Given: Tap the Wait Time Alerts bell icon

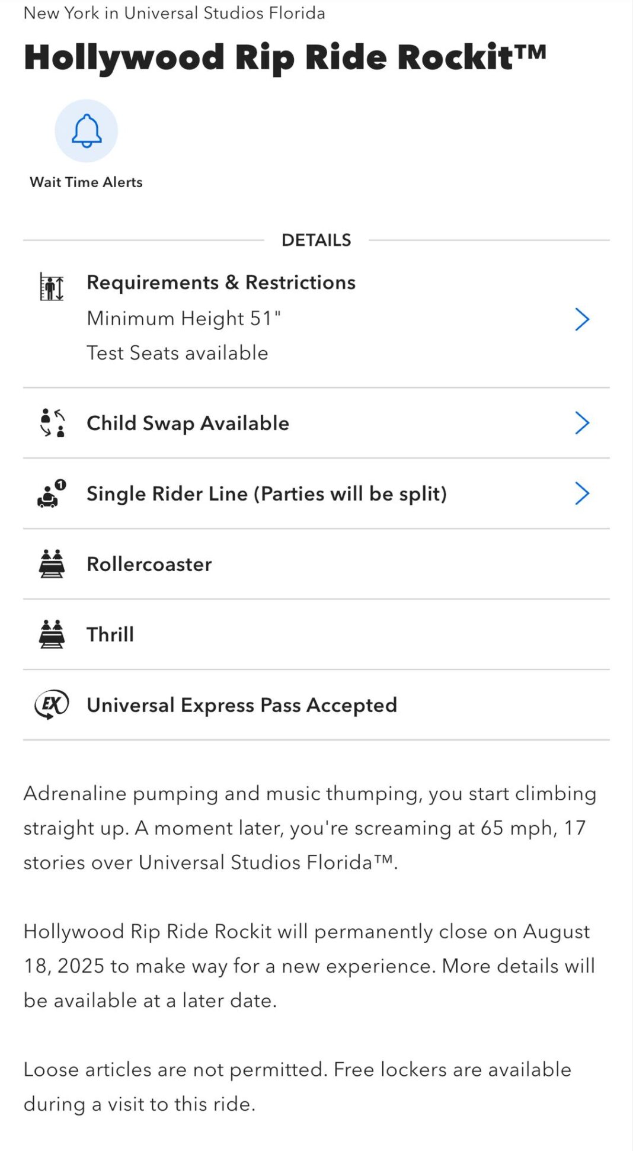Looking at the screenshot, I should [87, 131].
